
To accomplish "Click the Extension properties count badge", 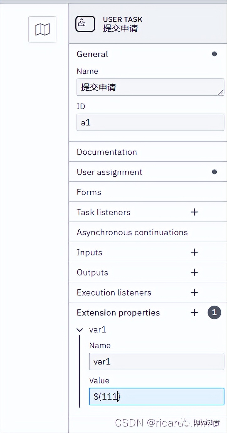I will 214,313.
